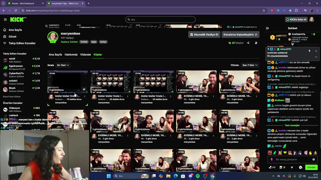Insert the yellow heart emote

pos(285,153)
